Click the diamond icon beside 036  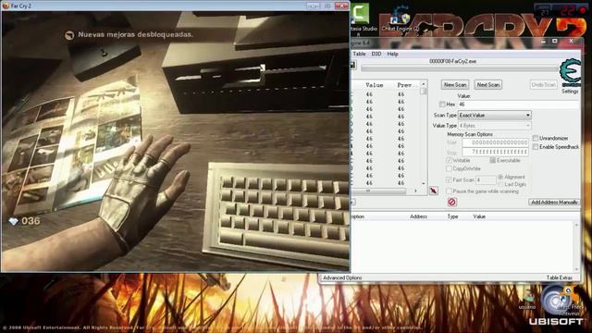click(x=13, y=221)
